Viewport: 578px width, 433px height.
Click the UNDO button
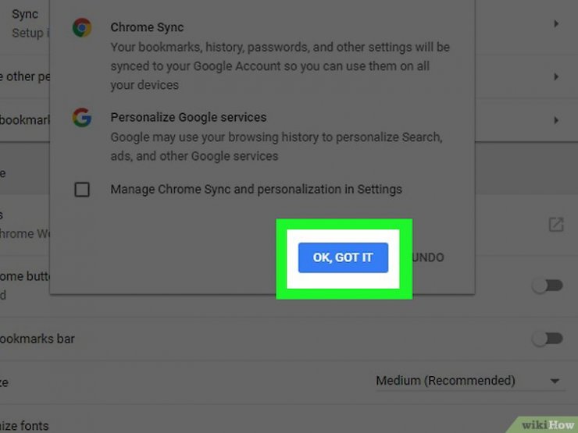tap(427, 257)
